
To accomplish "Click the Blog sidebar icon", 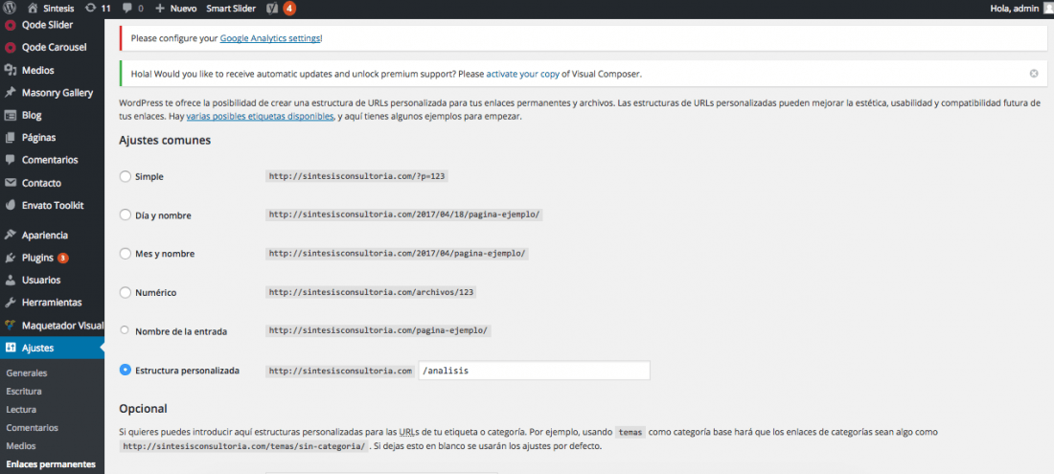I will click(11, 116).
